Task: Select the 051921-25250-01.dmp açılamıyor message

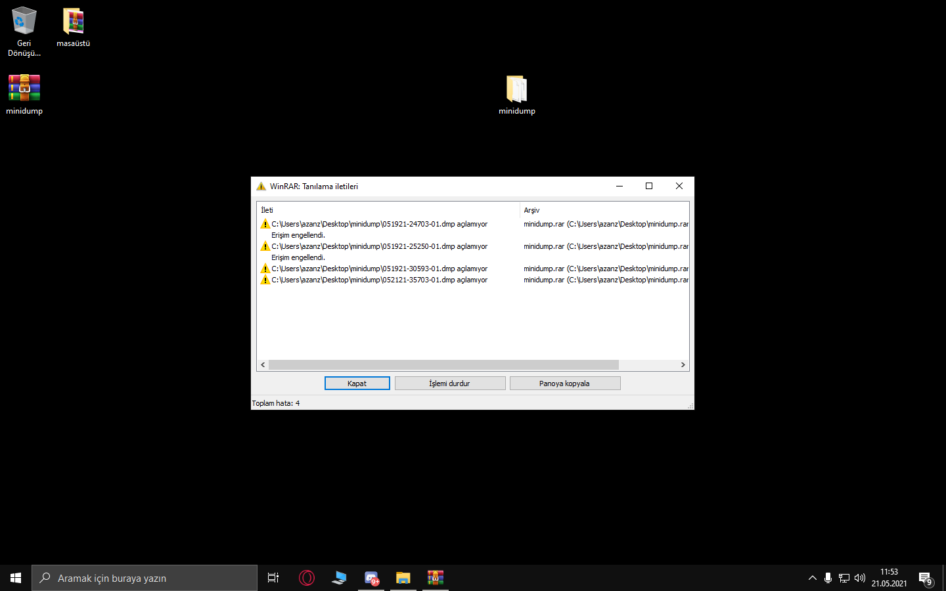Action: [x=380, y=246]
